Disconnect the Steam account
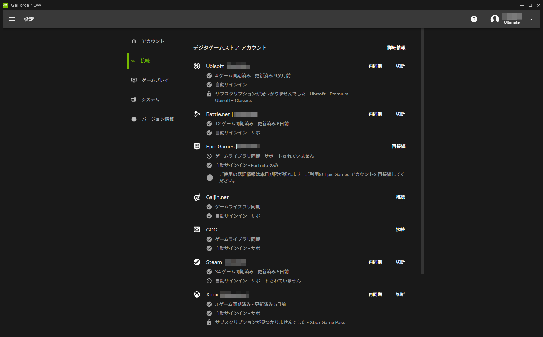This screenshot has height=337, width=543. [400, 262]
